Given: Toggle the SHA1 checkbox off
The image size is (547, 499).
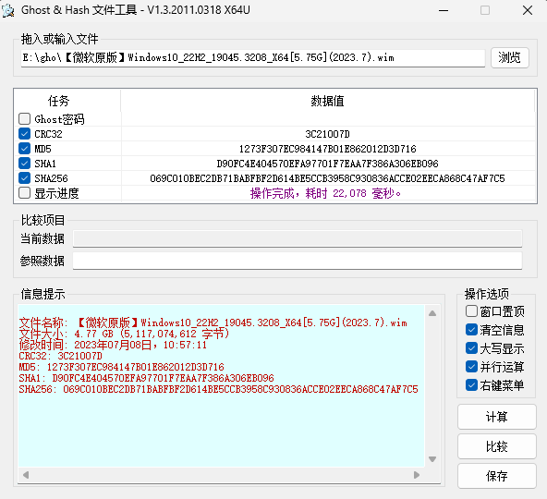Looking at the screenshot, I should 24,163.
